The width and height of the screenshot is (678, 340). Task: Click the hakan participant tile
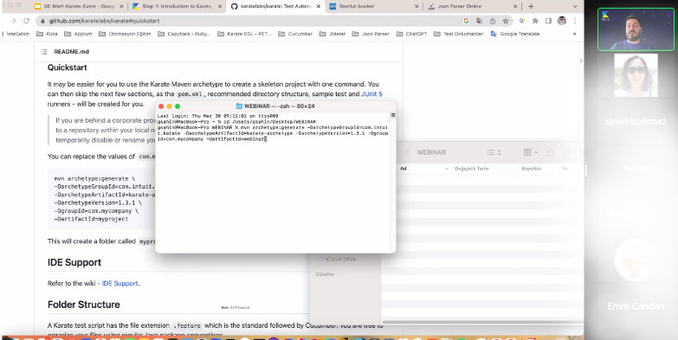636,168
